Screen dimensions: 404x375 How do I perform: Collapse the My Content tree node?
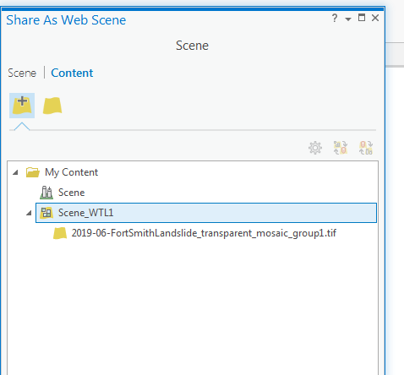coord(15,172)
